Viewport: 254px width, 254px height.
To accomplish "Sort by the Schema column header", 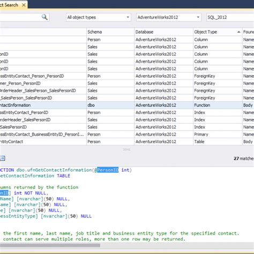I will point(110,32).
